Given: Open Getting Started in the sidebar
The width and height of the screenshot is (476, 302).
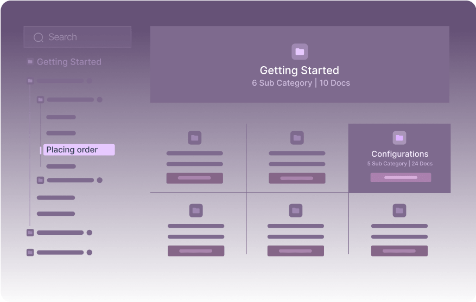Looking at the screenshot, I should click(69, 62).
